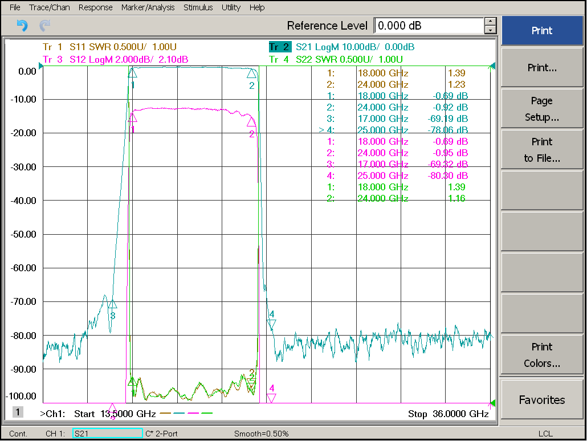Open the Response menu
Viewport: 587px width, 441px height.
coord(96,7)
